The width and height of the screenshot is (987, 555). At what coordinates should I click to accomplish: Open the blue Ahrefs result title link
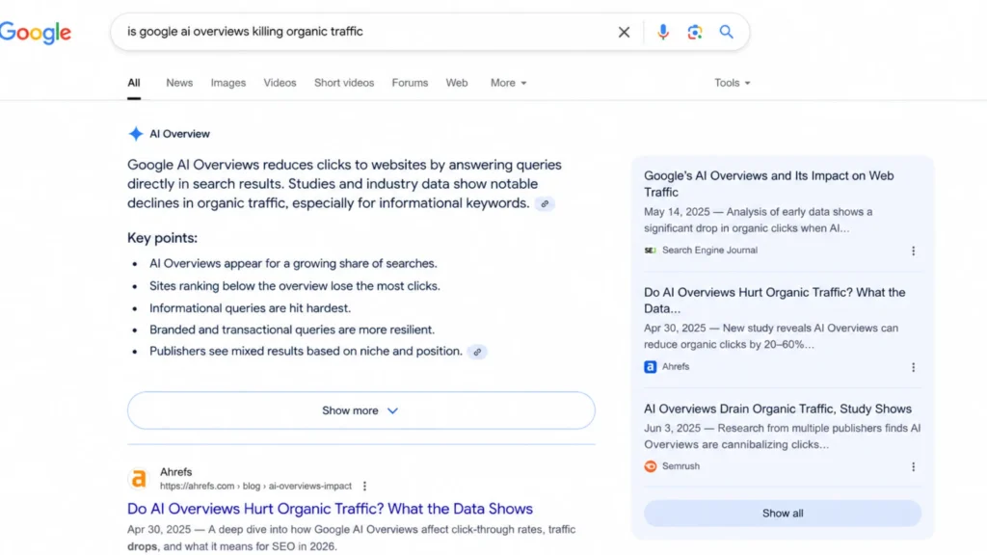(330, 509)
